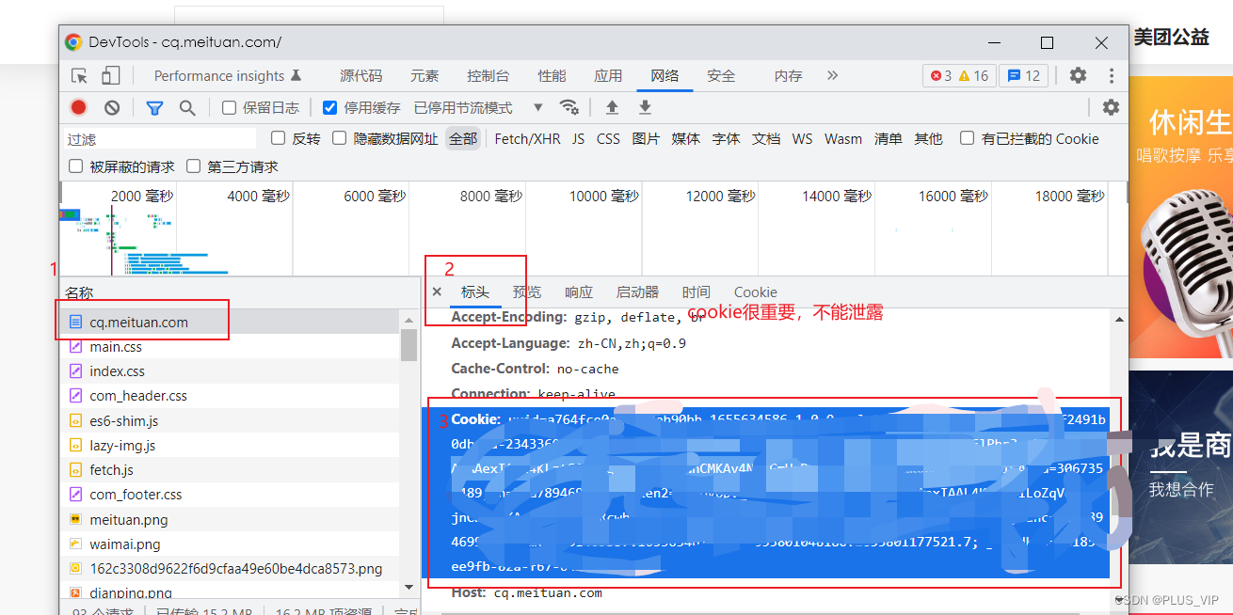The image size is (1233, 615).
Task: Open network search magnifier icon
Action: tap(187, 107)
